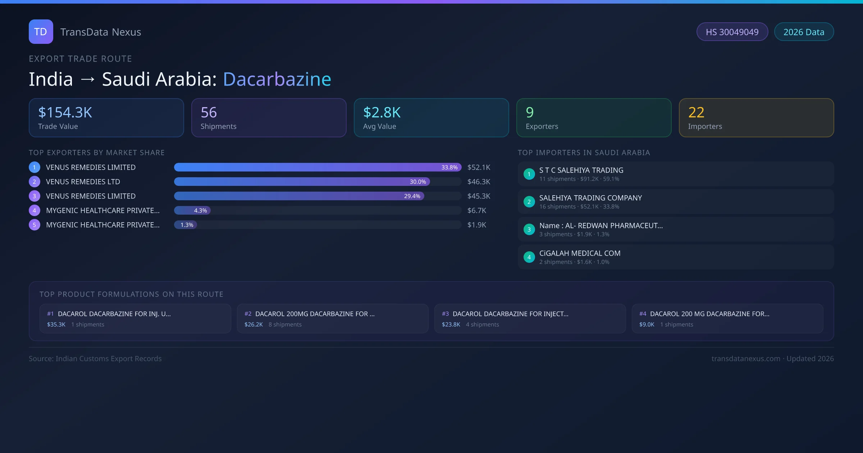Click the transdatanexus.com footer text
The image size is (863, 453).
[745, 358]
